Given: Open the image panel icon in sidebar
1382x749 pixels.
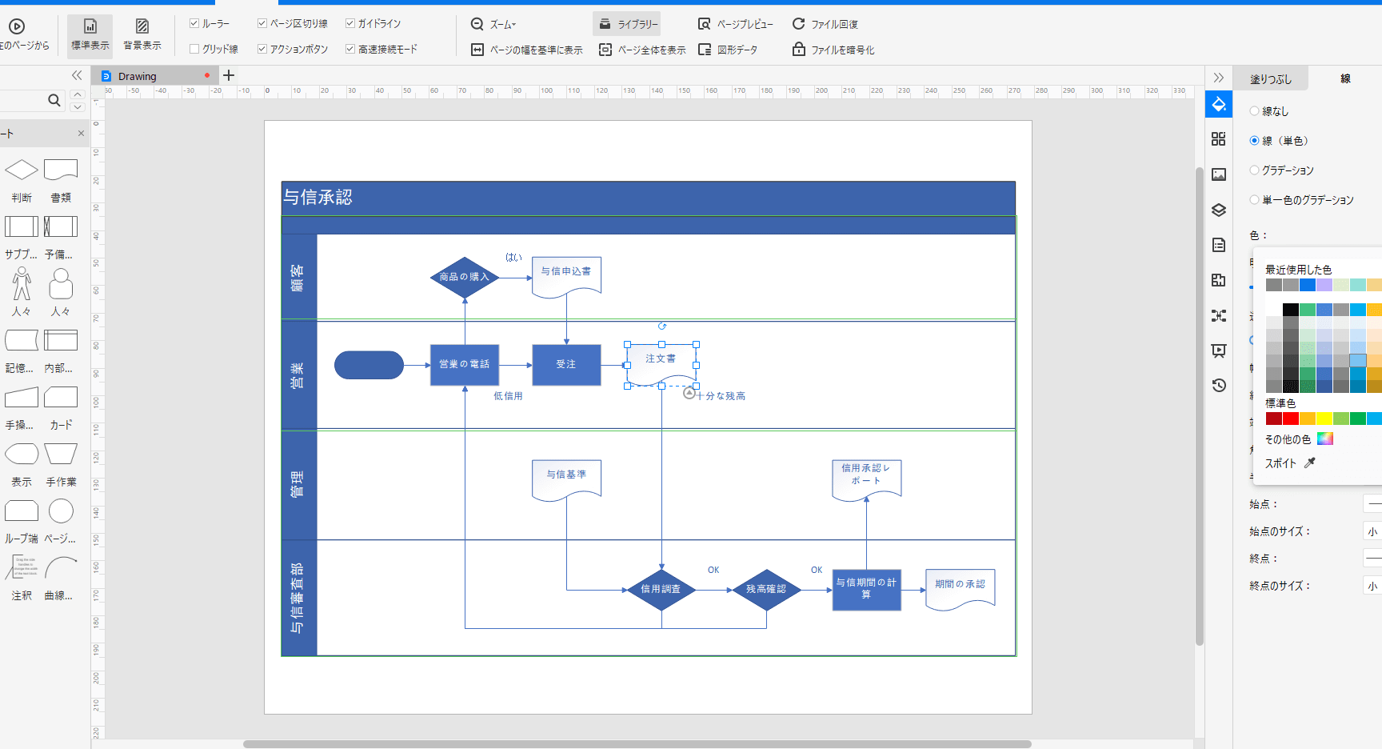Looking at the screenshot, I should pyautogui.click(x=1218, y=174).
